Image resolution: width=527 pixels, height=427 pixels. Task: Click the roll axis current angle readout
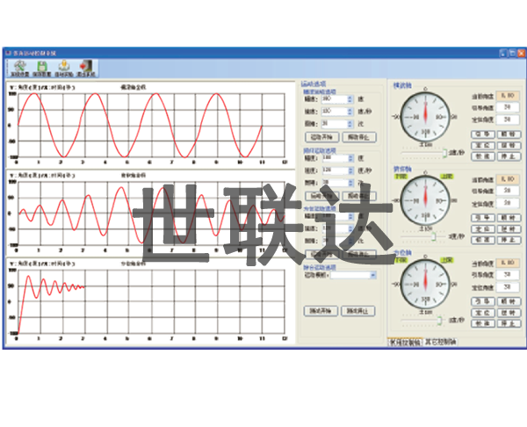pyautogui.click(x=508, y=96)
